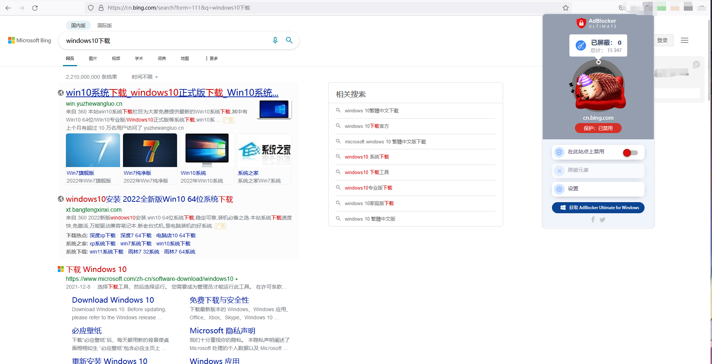
Task: Go back with the browser back arrow
Action: coord(8,8)
